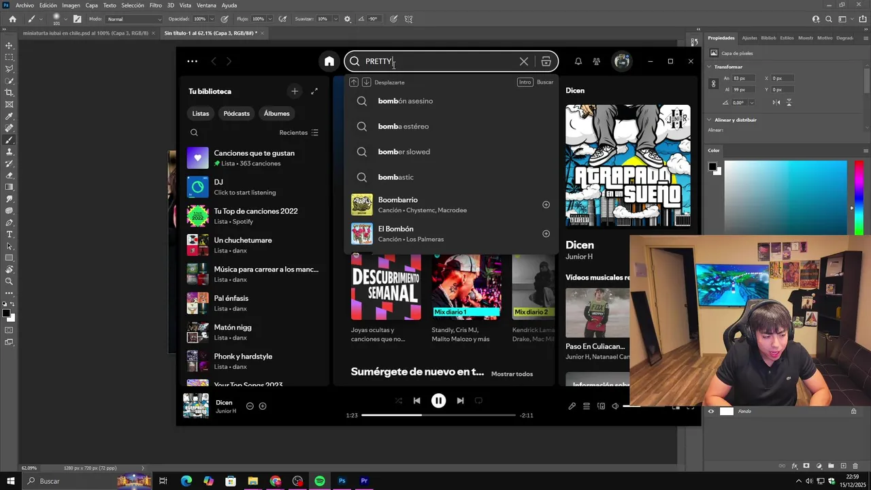
Task: Open the Archivo menu
Action: (x=24, y=5)
